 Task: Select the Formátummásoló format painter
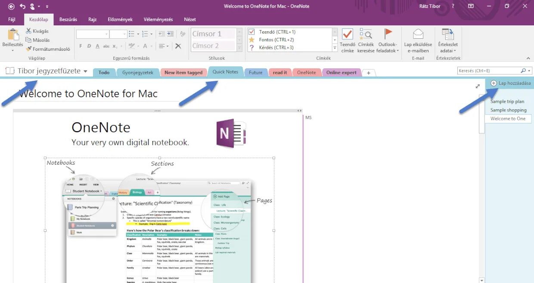click(48, 49)
